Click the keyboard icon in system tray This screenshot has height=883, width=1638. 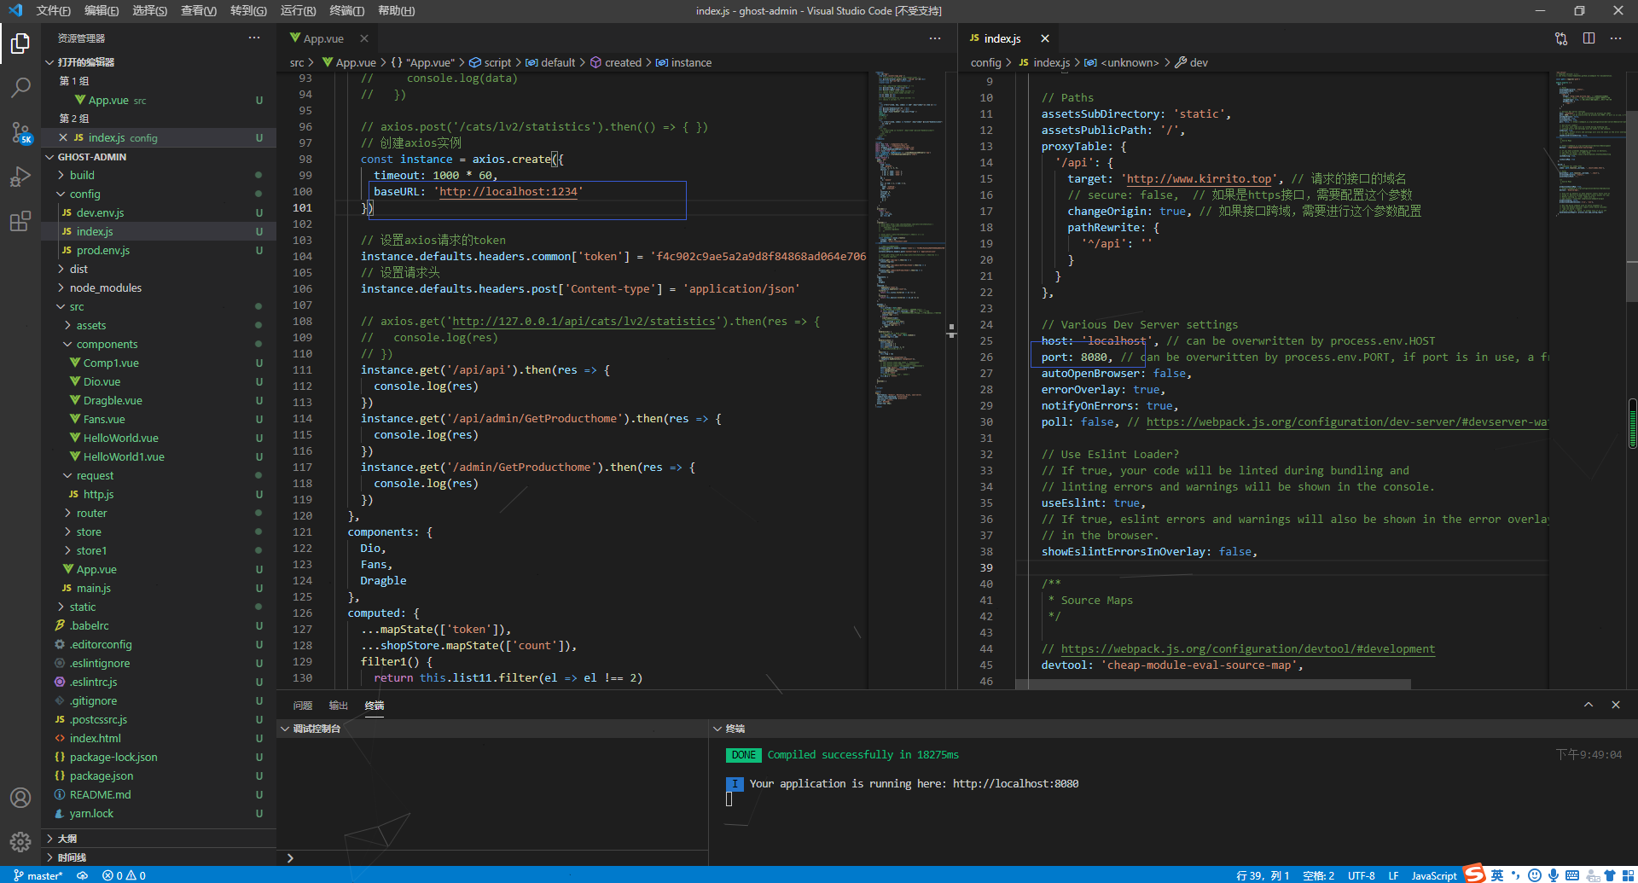click(x=1572, y=875)
